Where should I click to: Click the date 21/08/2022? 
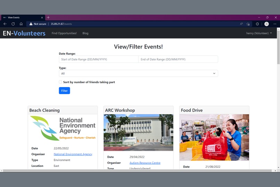213,166
